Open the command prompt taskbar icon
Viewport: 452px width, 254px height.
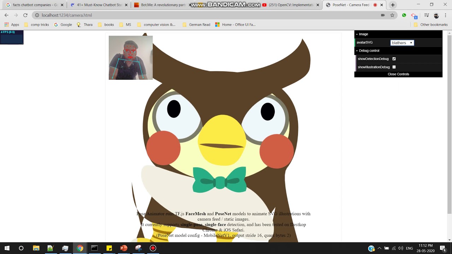coord(94,248)
